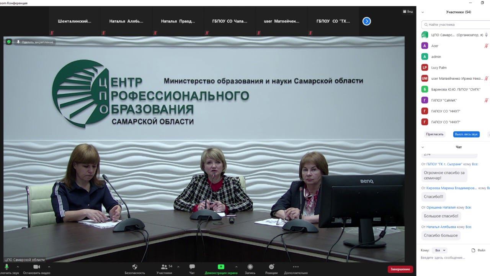Select Наталья Правд... participant thumbnail

click(178, 21)
